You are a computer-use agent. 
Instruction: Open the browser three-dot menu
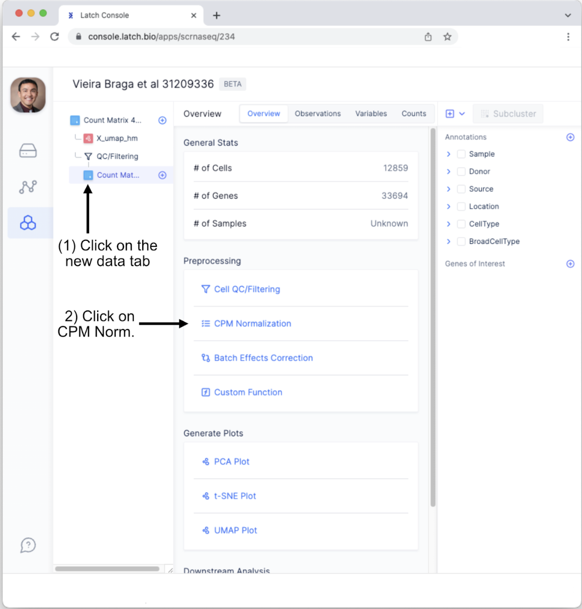click(x=568, y=37)
